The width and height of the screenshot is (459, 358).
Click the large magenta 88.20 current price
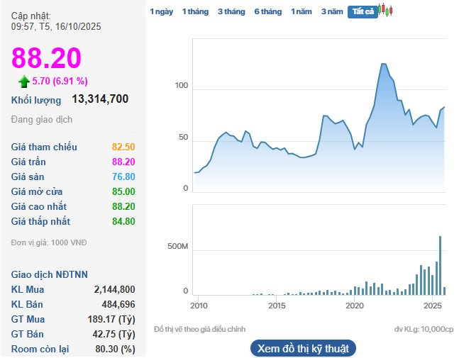47,58
